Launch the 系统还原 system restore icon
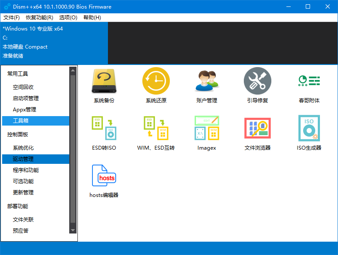 click(x=156, y=81)
